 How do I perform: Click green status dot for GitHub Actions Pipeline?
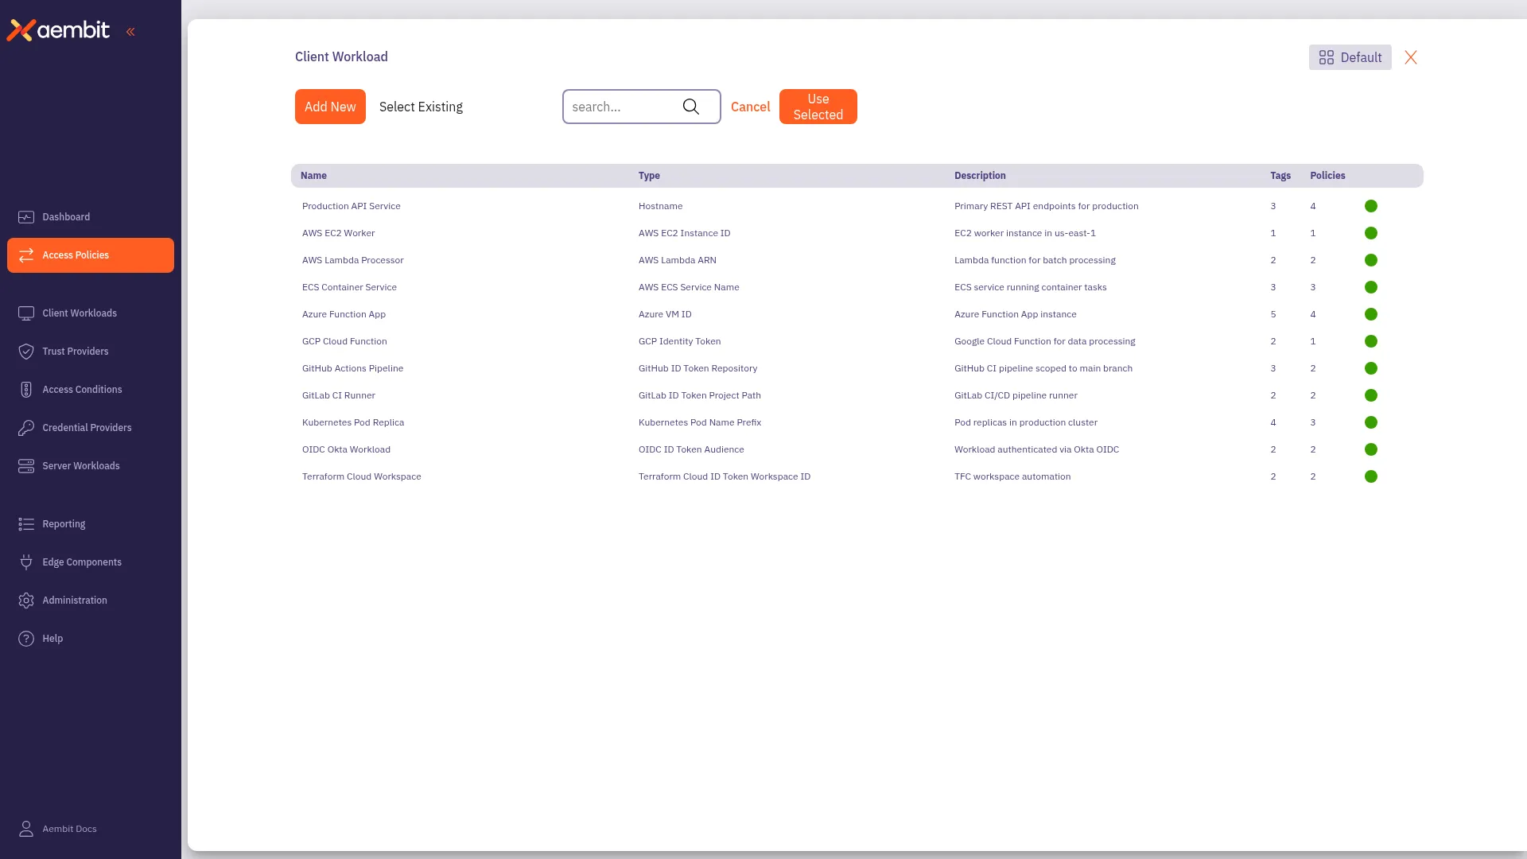[x=1371, y=368]
